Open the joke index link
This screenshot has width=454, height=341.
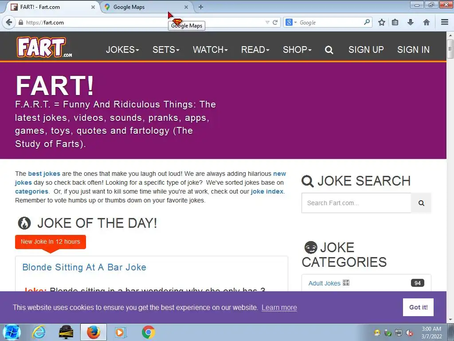click(x=267, y=191)
